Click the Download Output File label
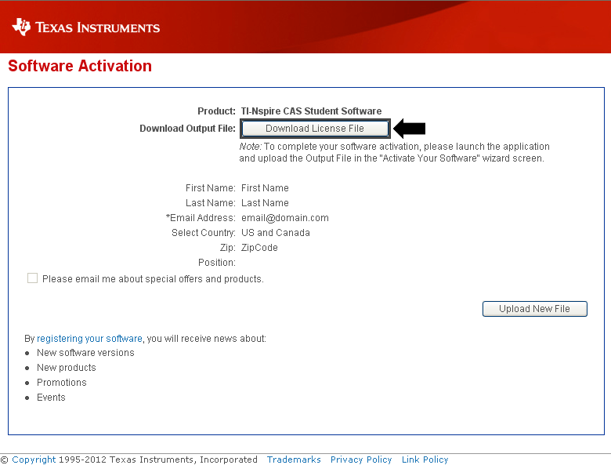 coord(187,129)
